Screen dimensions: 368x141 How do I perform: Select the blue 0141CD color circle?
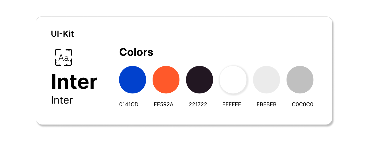[133, 80]
